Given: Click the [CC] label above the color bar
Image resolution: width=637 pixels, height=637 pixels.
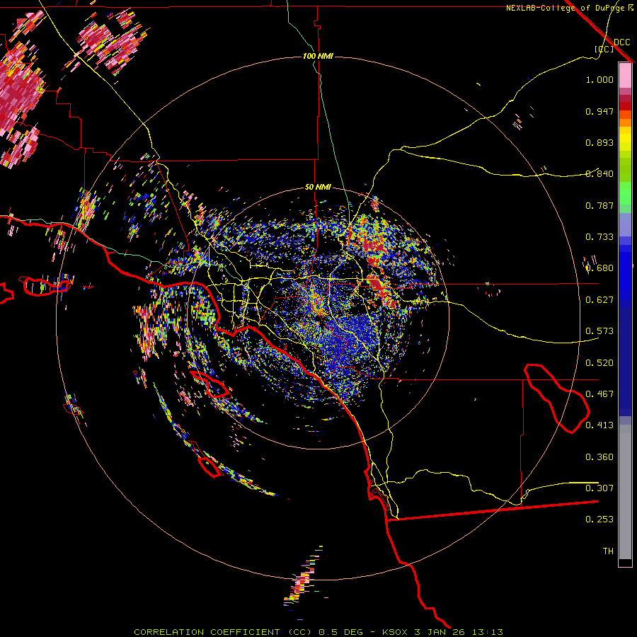Looking at the screenshot, I should pyautogui.click(x=604, y=49).
